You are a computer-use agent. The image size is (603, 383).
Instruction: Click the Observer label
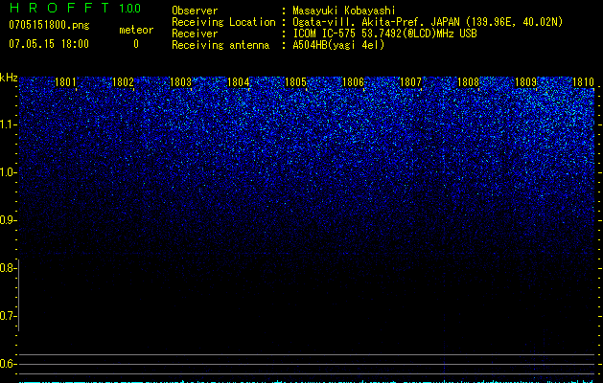click(x=195, y=11)
